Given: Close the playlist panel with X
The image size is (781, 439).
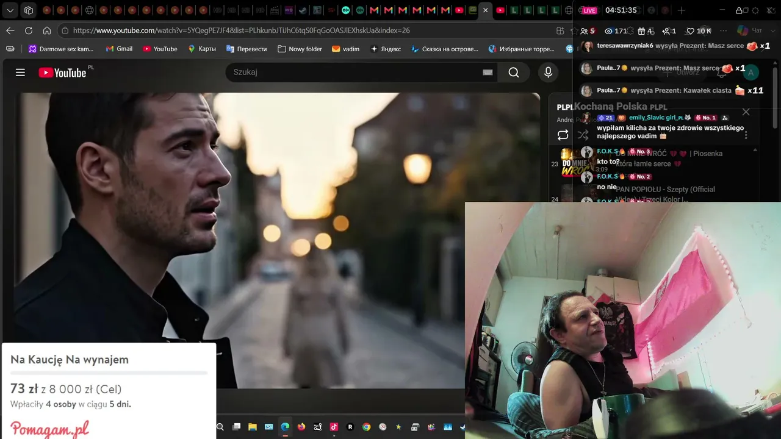Looking at the screenshot, I should tap(746, 112).
